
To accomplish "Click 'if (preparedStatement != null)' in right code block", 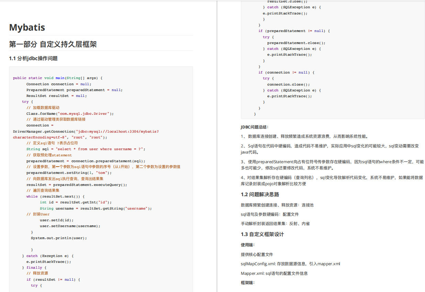I will pos(294,31).
